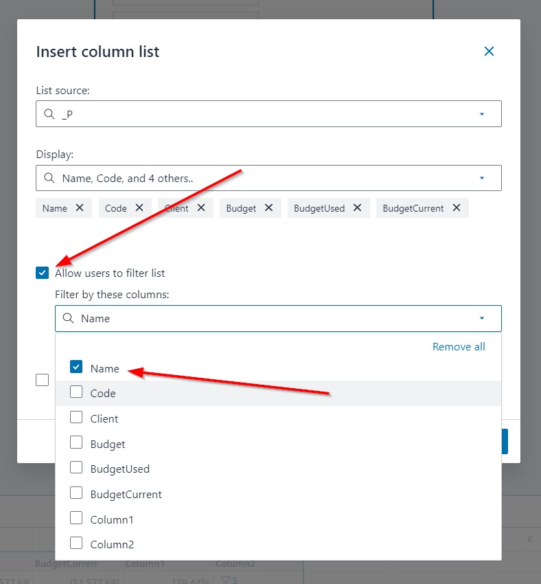Click the search icon in Display field
Viewport: 541px width, 584px height.
tap(49, 178)
